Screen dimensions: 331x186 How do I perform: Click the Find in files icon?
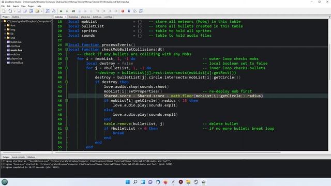[54, 11]
